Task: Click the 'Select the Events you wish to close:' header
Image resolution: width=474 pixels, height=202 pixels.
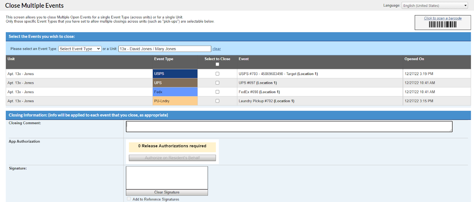Action: [42, 36]
